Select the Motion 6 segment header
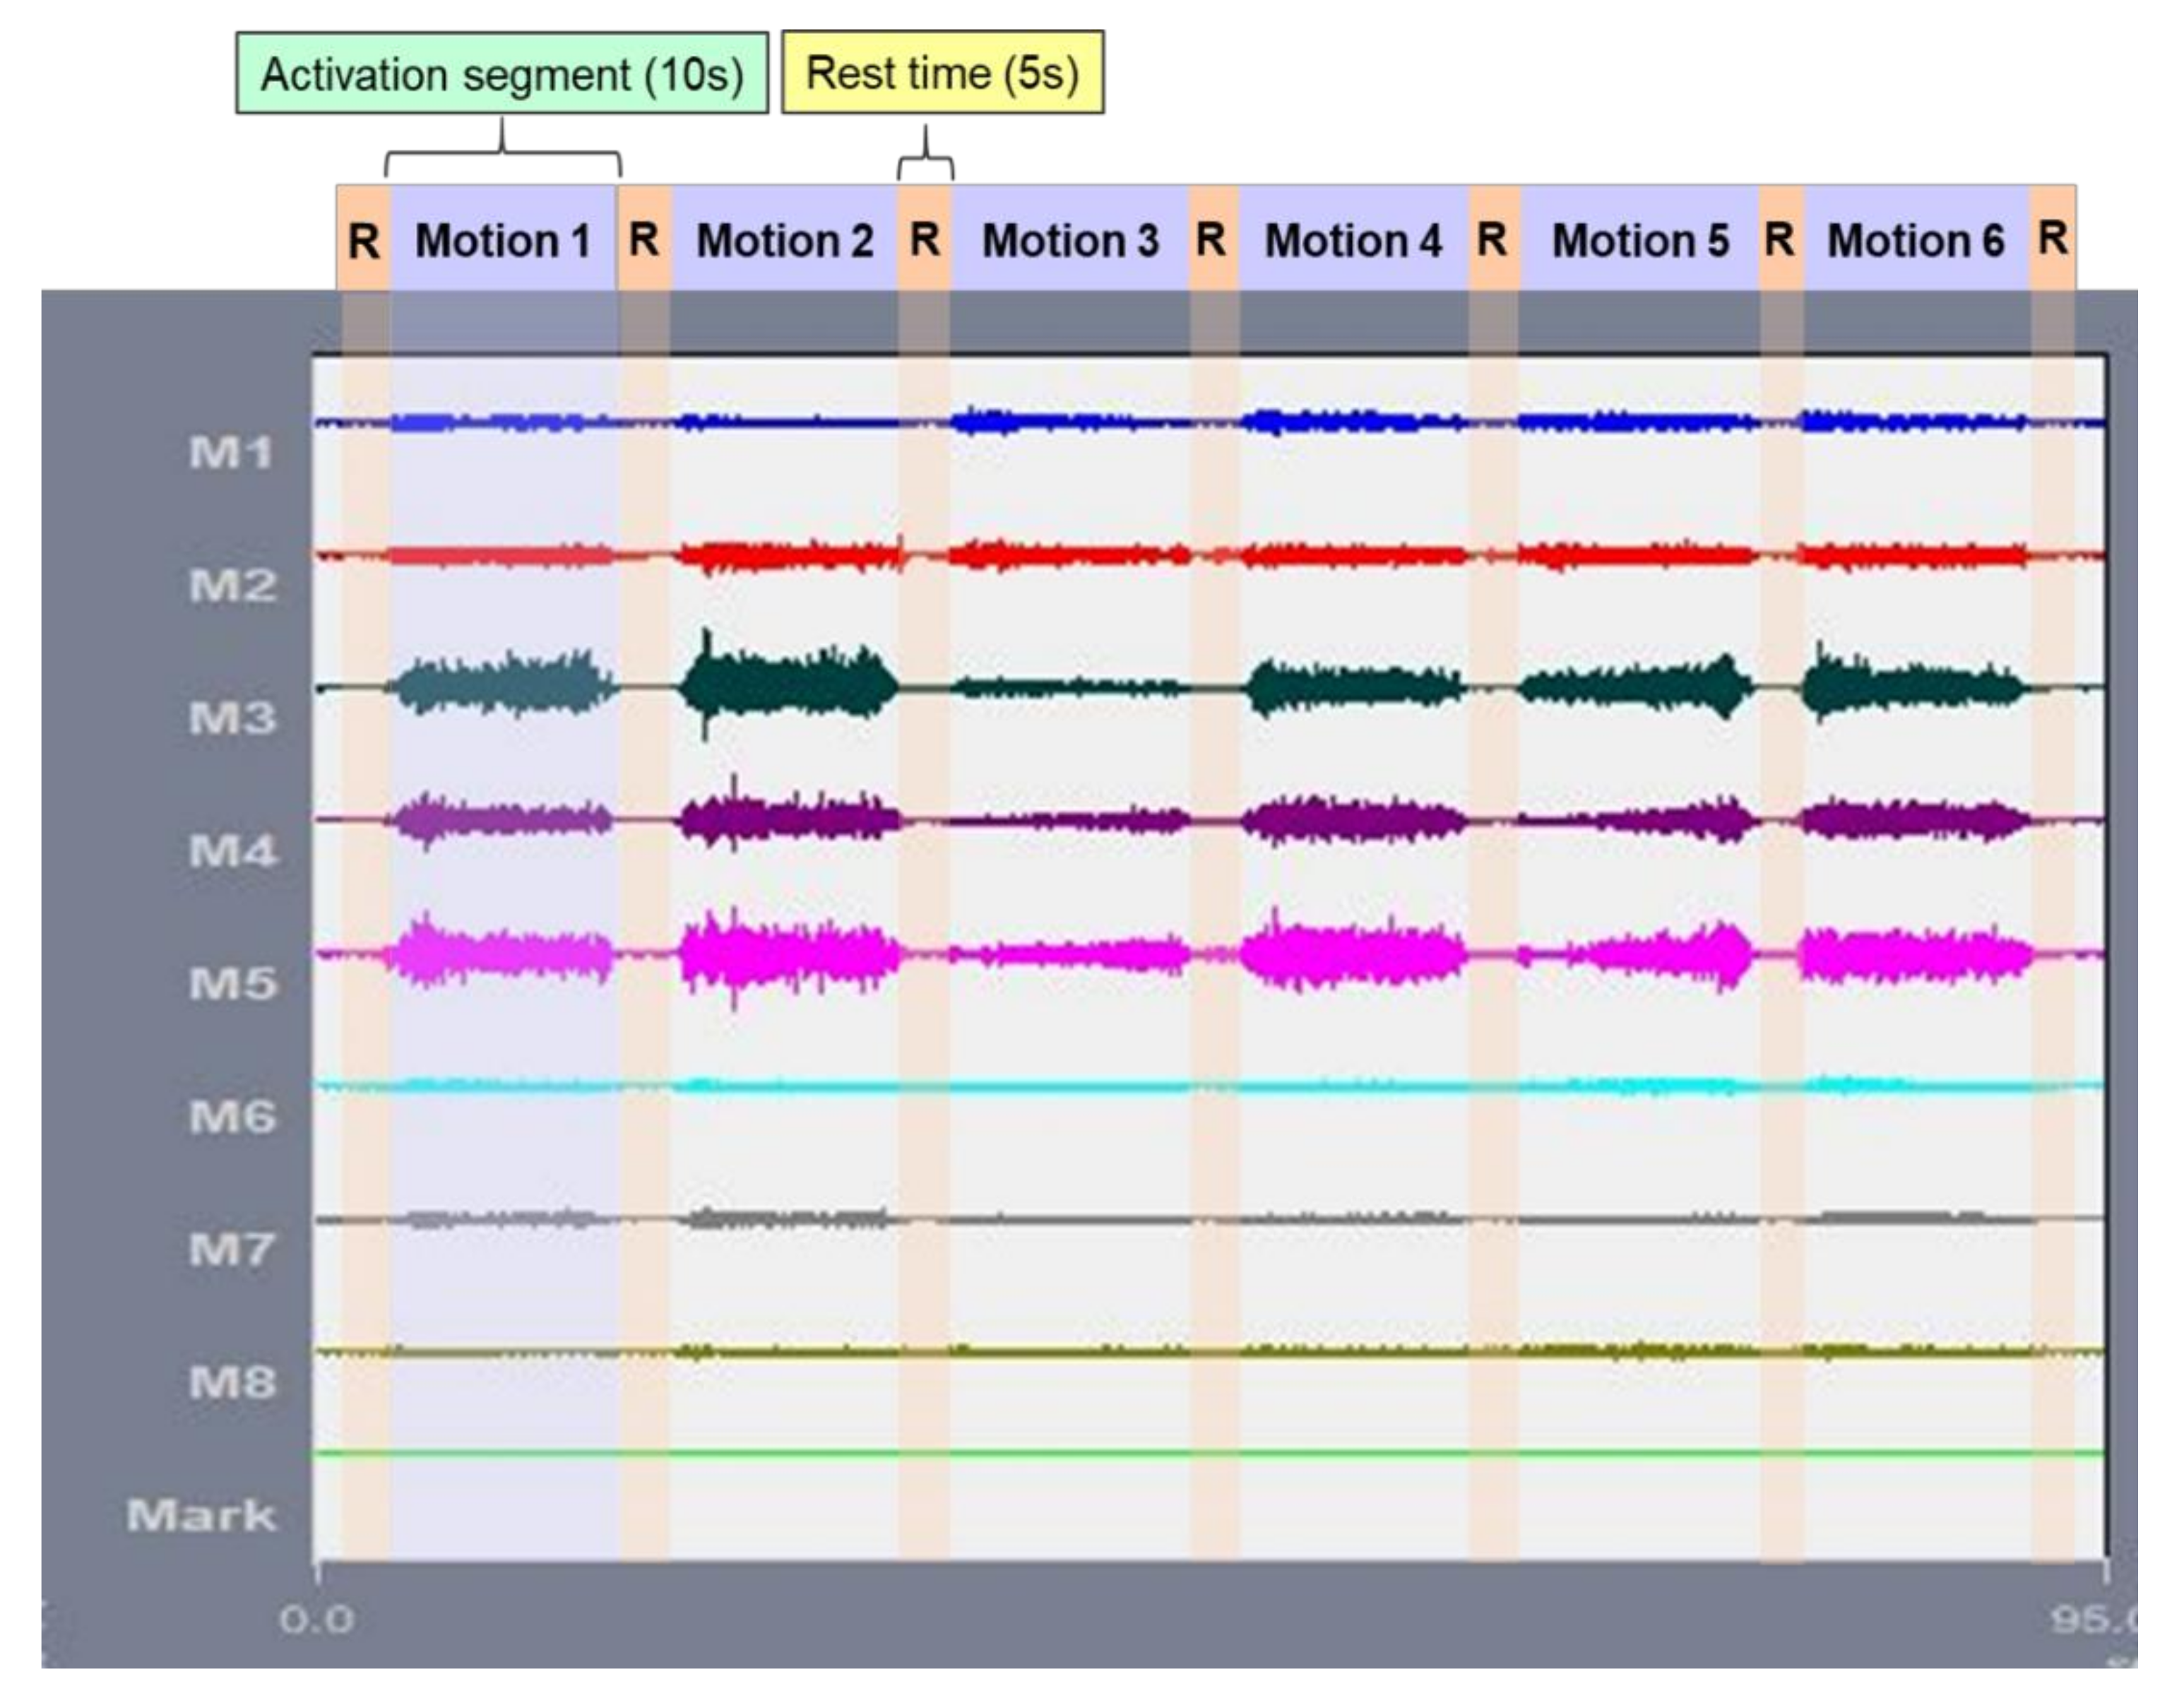The image size is (2184, 1698). pos(1916,241)
